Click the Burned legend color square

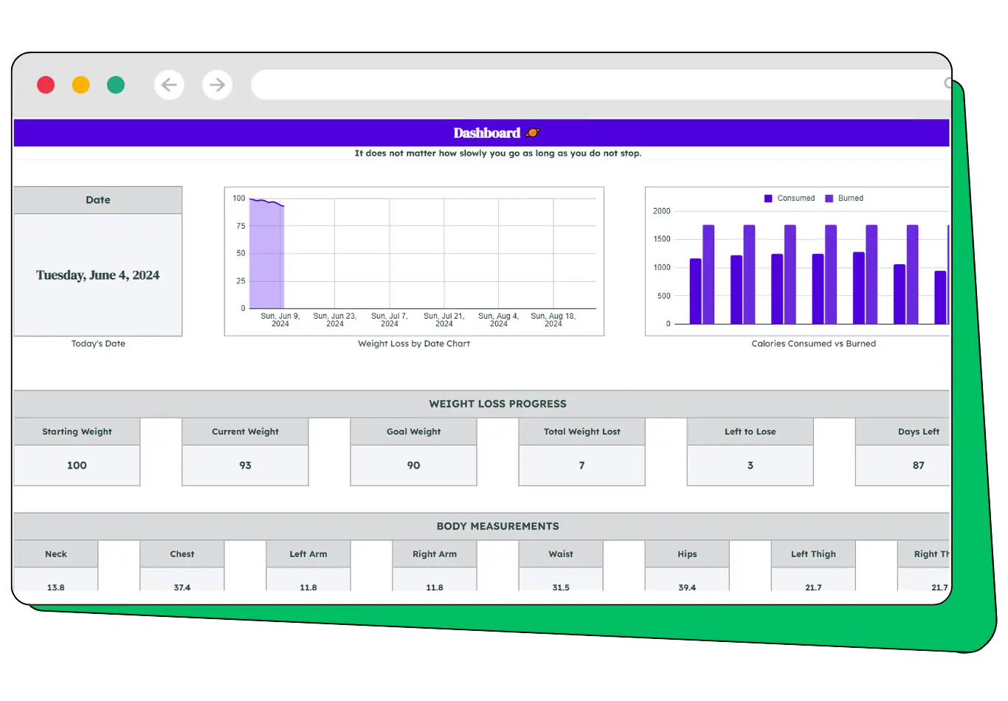click(x=829, y=198)
